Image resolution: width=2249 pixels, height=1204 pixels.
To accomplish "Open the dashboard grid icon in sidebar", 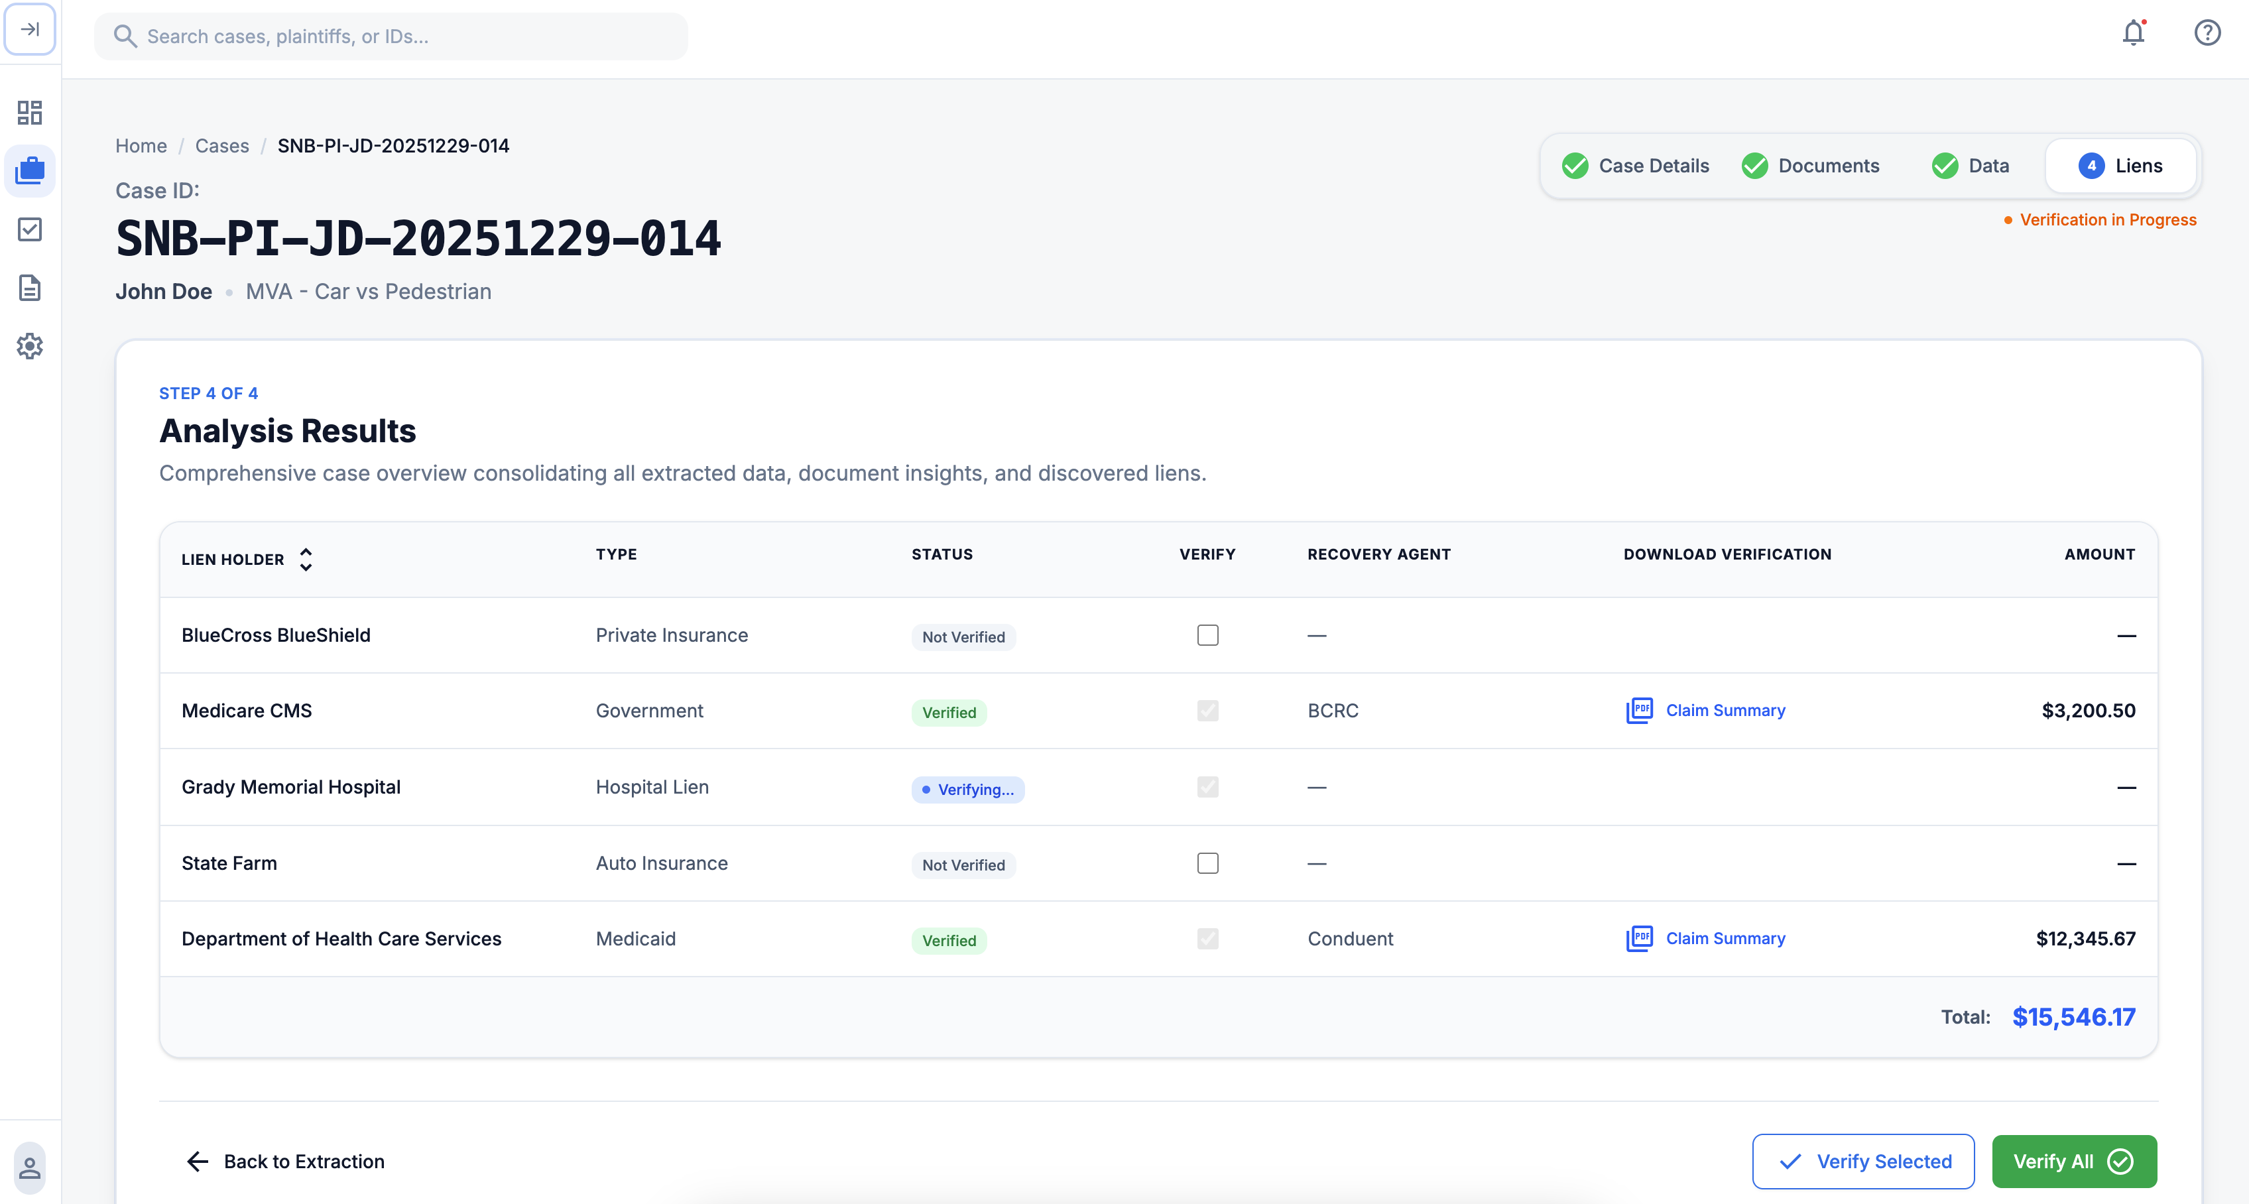I will [x=30, y=113].
